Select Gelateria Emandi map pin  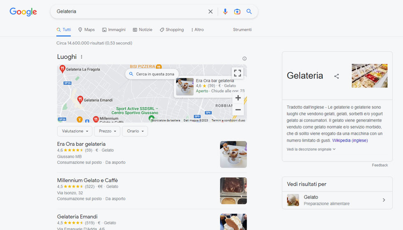80,99
